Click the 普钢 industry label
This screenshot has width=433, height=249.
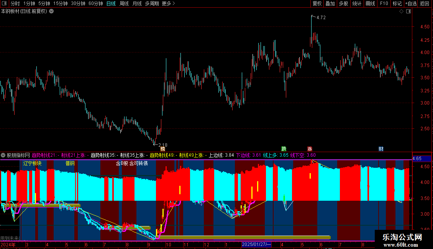point(70,164)
